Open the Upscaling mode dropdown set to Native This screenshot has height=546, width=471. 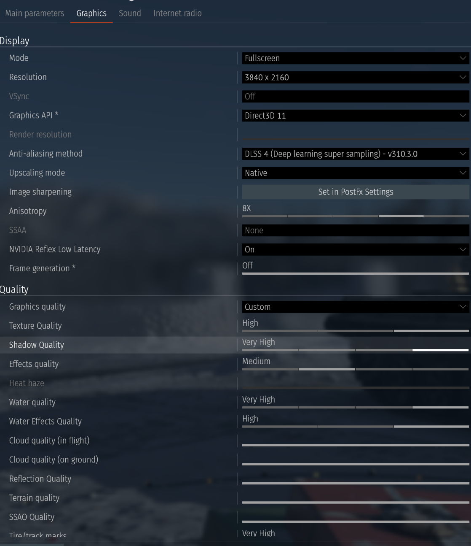pos(356,173)
